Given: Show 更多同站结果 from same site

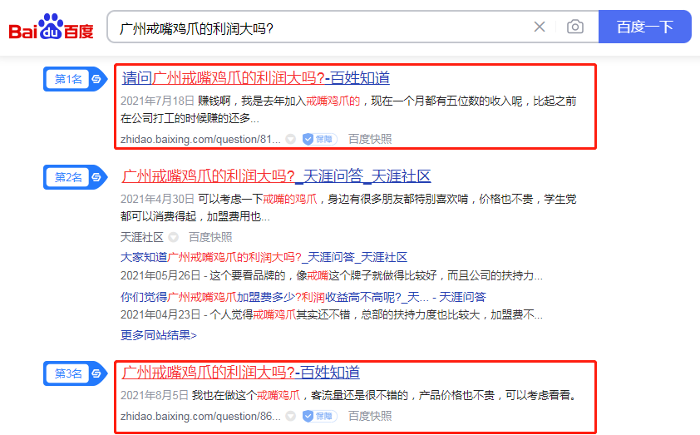Looking at the screenshot, I should pyautogui.click(x=159, y=335).
